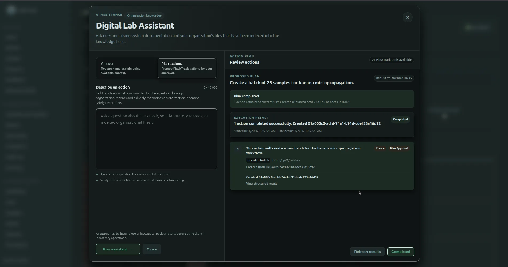Click the Refresh results button

click(367, 252)
